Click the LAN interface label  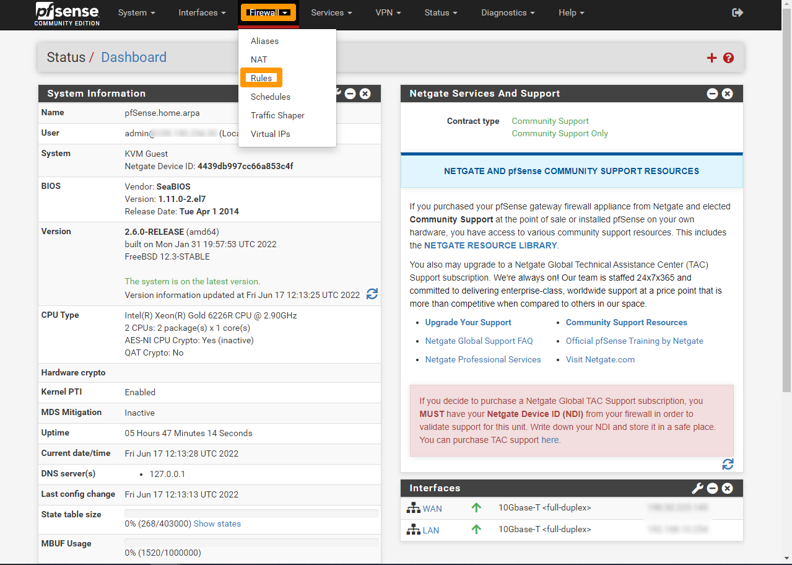pyautogui.click(x=432, y=530)
